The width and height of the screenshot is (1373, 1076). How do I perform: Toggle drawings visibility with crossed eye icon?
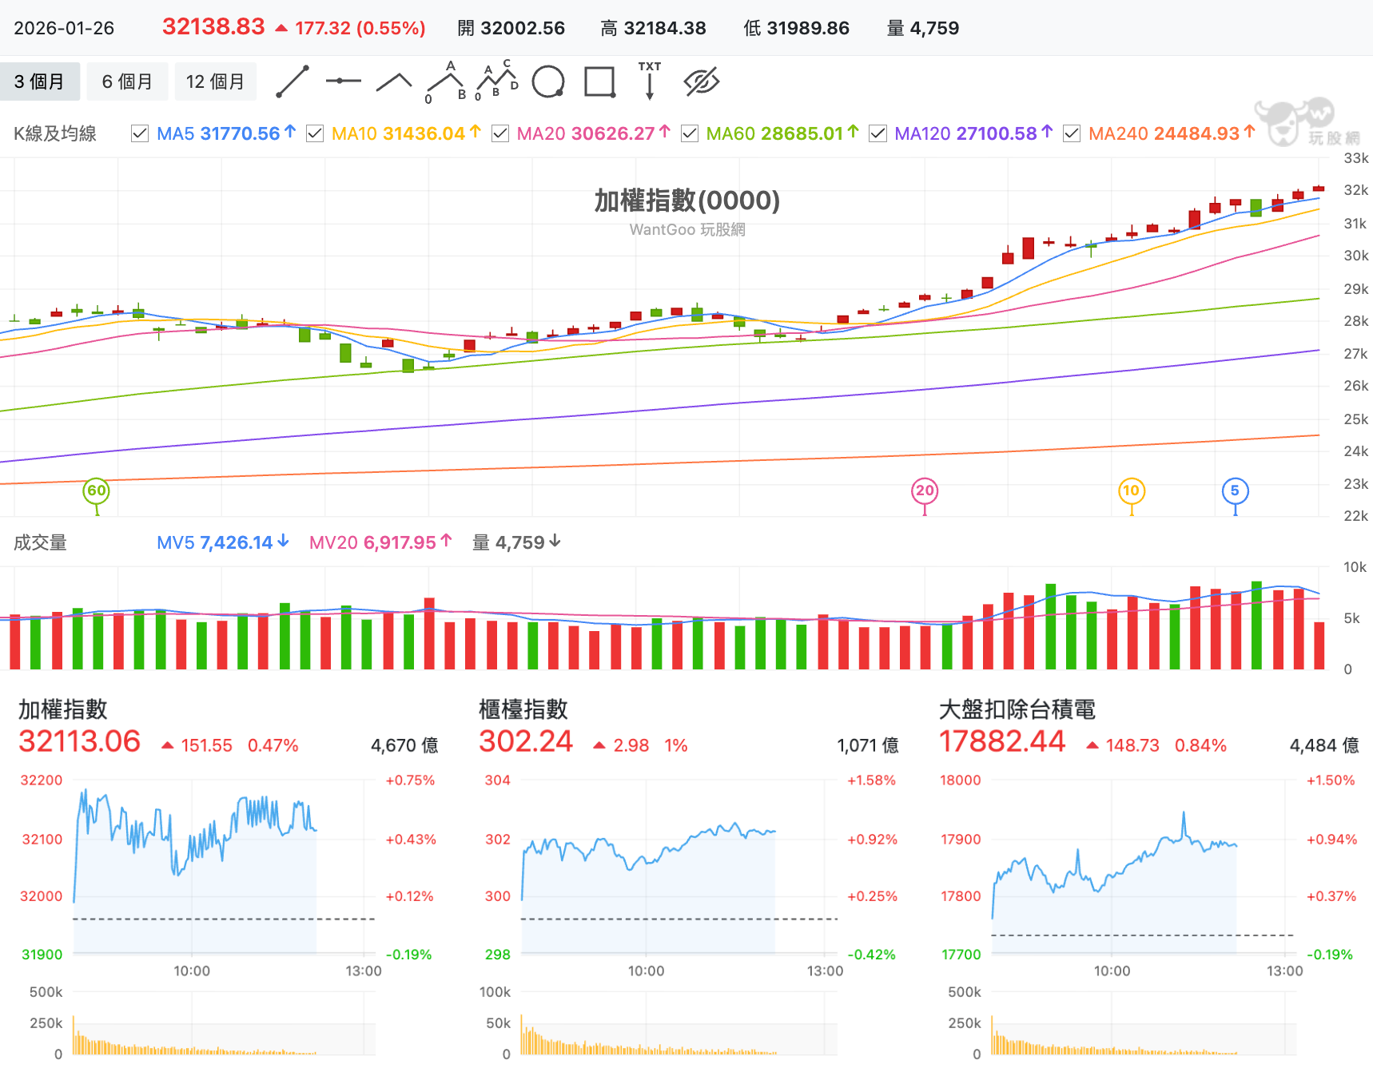[x=702, y=81]
